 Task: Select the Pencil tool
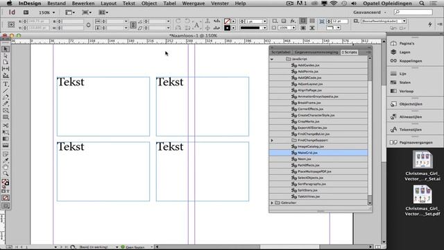tap(6, 103)
